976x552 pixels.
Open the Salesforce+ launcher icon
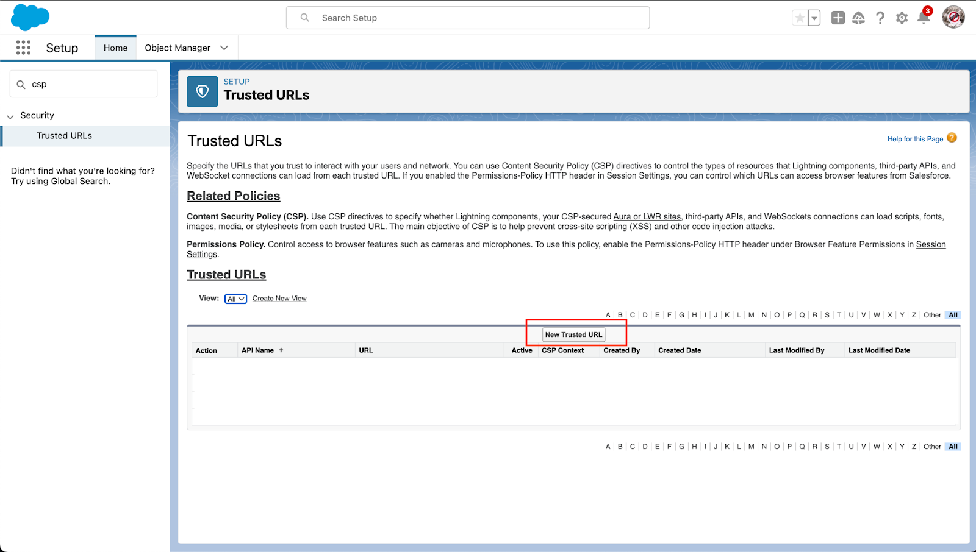pyautogui.click(x=859, y=18)
